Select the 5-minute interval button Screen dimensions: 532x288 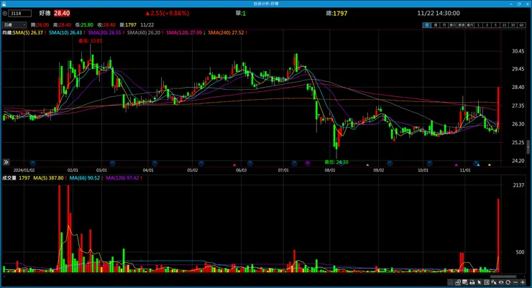[495, 25]
